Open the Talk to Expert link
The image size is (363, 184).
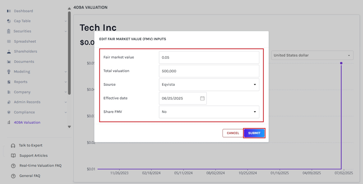point(31,145)
